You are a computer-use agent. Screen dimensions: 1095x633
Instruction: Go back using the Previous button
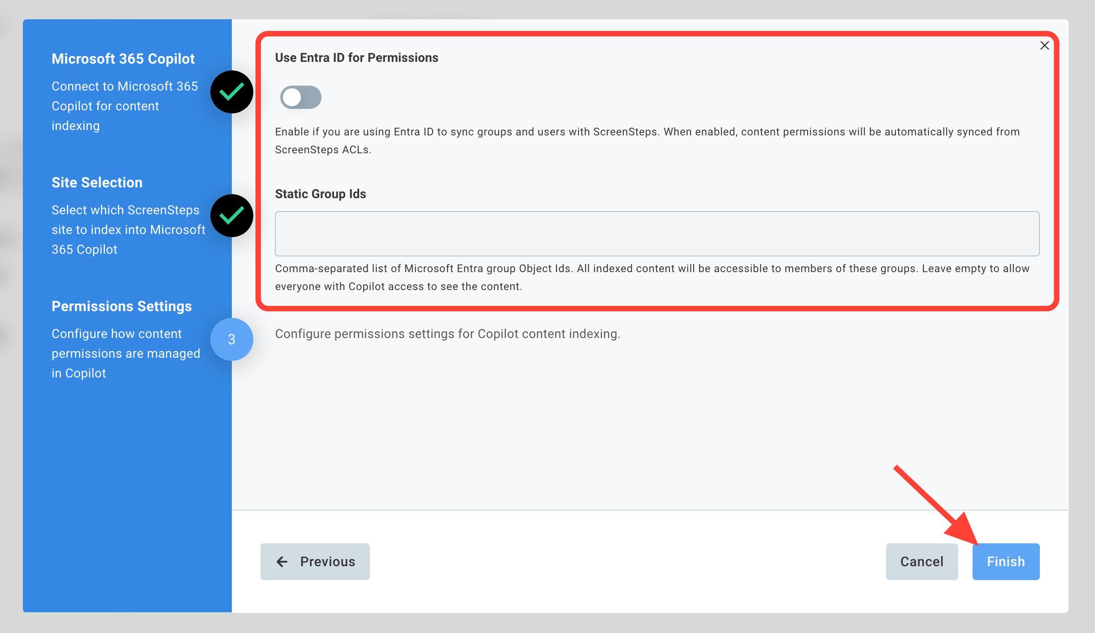[x=315, y=562]
